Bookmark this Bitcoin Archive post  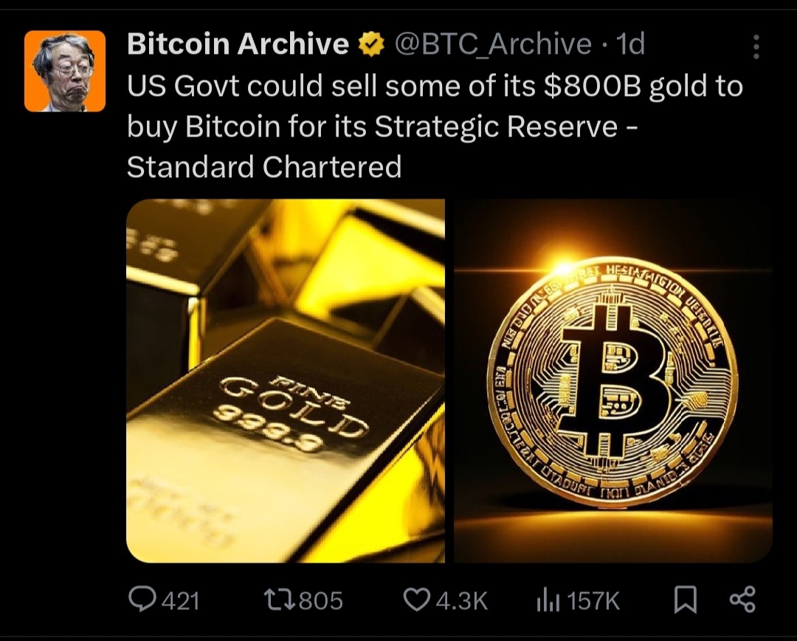685,600
